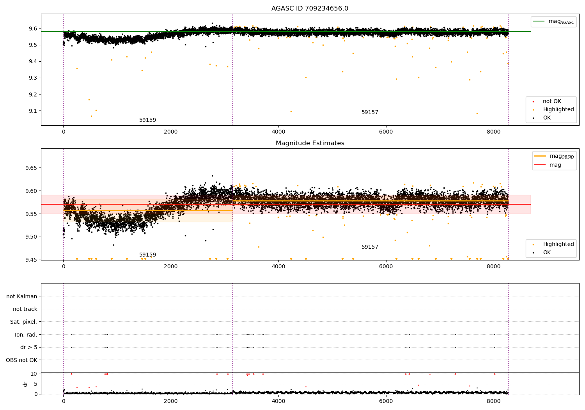Click the 9.50 tick label on middle plot
This screenshot has width=585, height=410.
pyautogui.click(x=30, y=237)
